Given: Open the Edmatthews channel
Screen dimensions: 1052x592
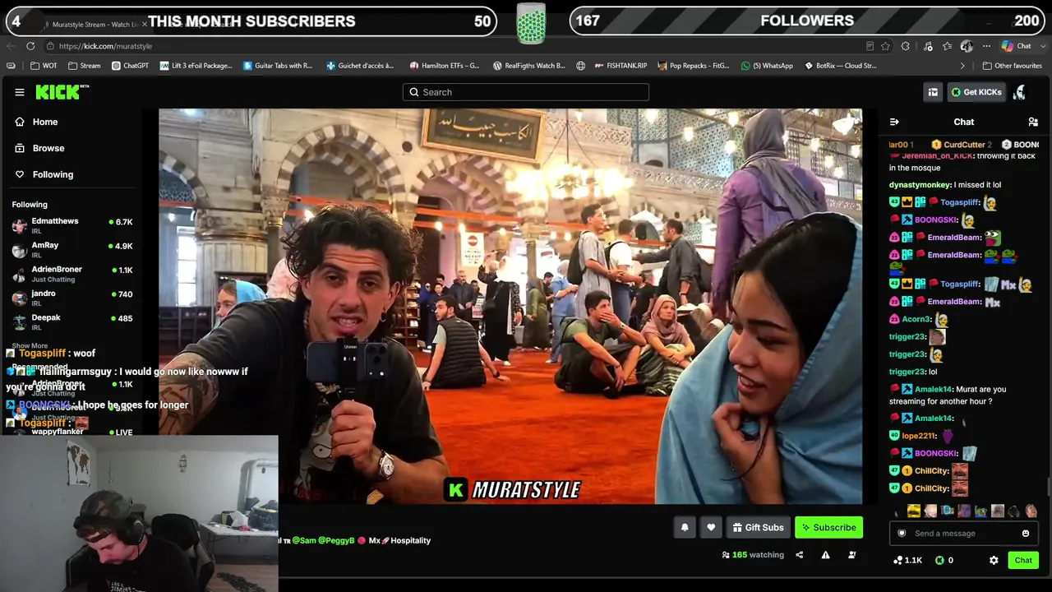Looking at the screenshot, I should point(72,225).
